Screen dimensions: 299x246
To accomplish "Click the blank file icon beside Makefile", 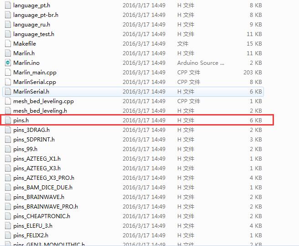I will click(8, 43).
